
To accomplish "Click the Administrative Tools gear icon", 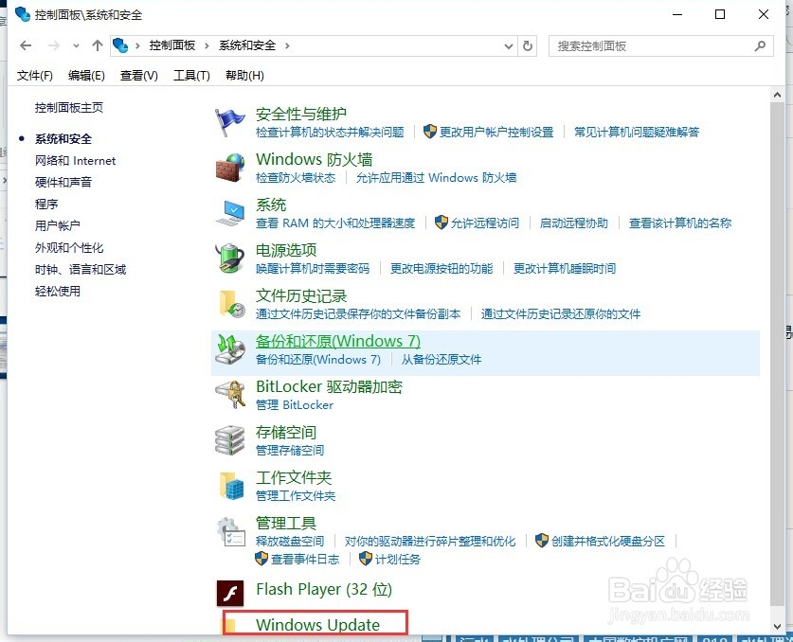I will coord(231,532).
